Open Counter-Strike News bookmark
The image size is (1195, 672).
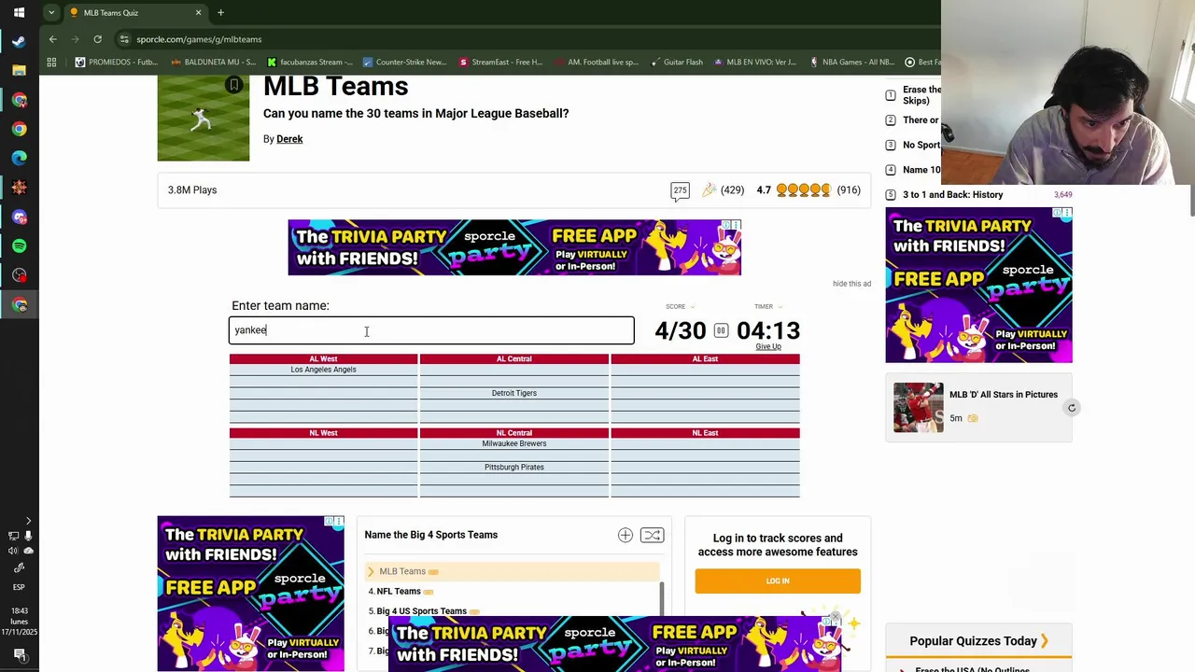(404, 63)
